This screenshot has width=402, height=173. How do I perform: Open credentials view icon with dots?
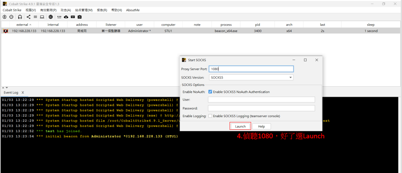pyautogui.click(x=59, y=17)
